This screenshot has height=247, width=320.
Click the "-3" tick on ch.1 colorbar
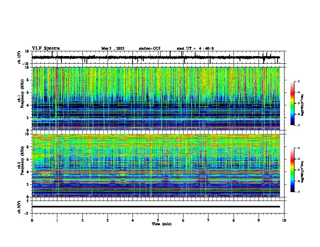pos(298,81)
